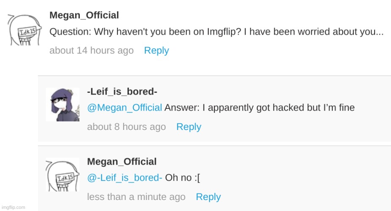Click the 'Oh no :[' reply text
Screen dimensions: 391x211
click(x=182, y=178)
